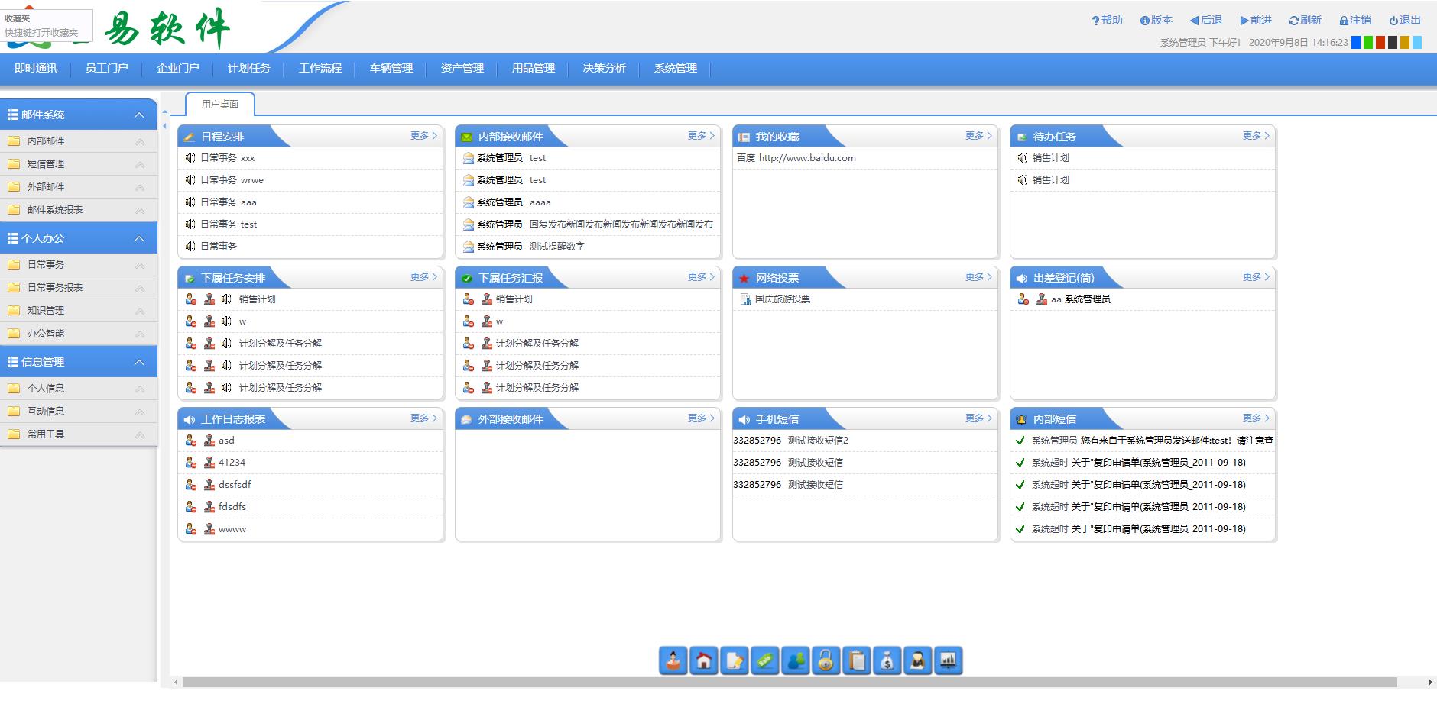Select the 用户桌面 tab
This screenshot has height=704, width=1437.
coord(220,105)
